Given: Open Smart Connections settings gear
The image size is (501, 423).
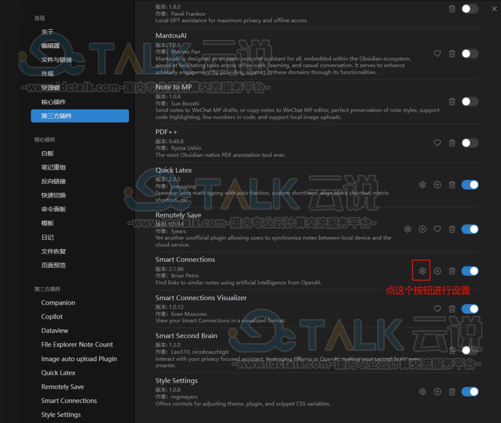Looking at the screenshot, I should click(x=423, y=271).
